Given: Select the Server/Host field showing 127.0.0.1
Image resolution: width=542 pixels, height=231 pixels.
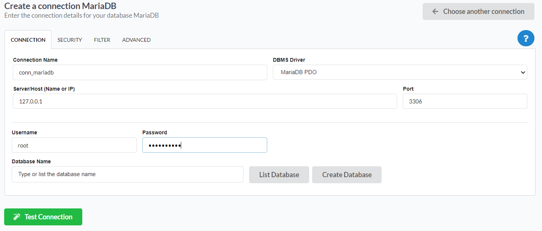Looking at the screenshot, I should coord(205,101).
